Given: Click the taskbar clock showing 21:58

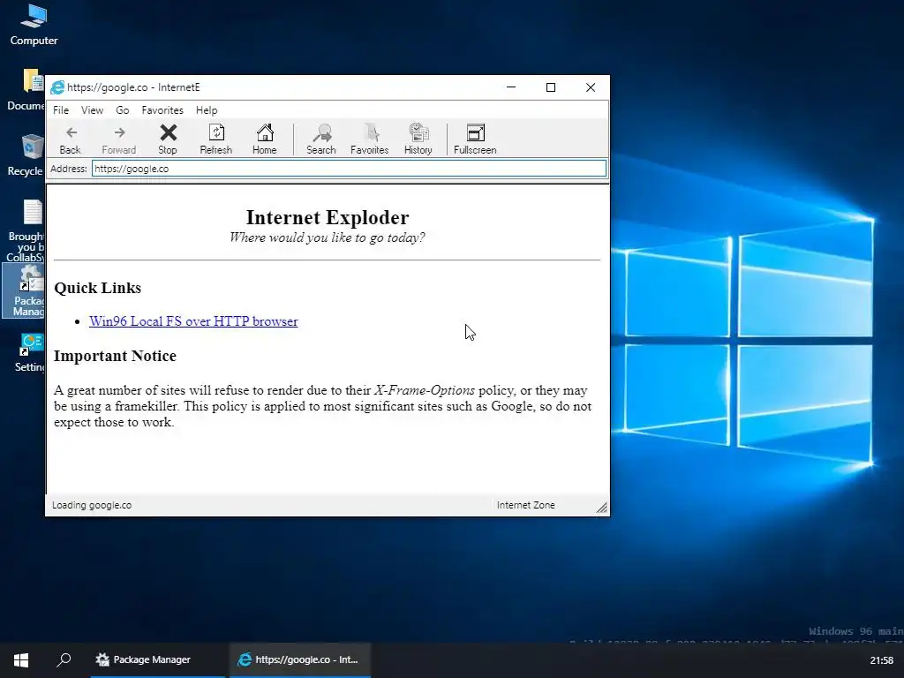Looking at the screenshot, I should tap(882, 660).
